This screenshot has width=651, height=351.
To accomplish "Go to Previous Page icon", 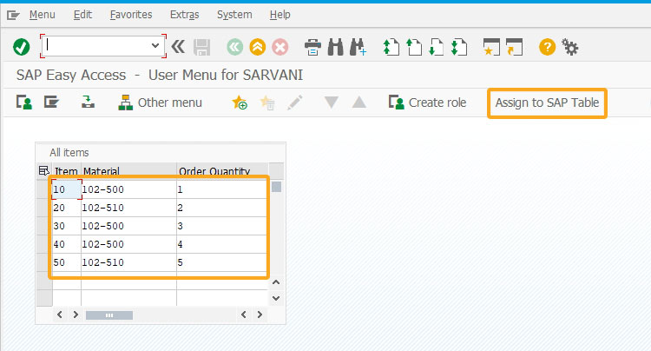I will [x=414, y=47].
